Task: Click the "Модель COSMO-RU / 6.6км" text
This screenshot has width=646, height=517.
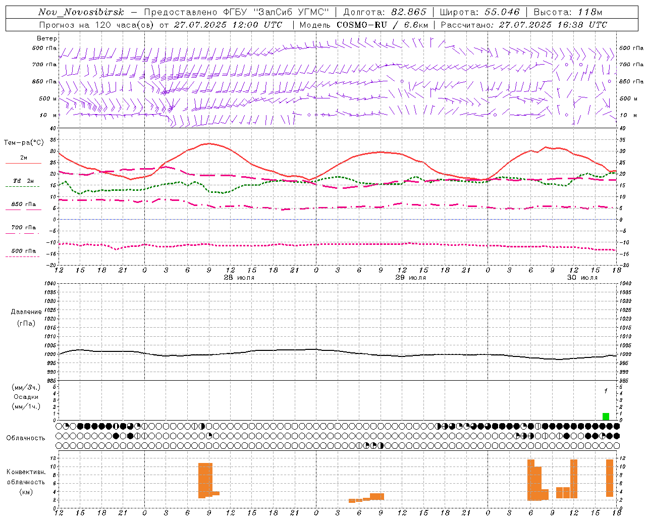Action: click(x=363, y=25)
